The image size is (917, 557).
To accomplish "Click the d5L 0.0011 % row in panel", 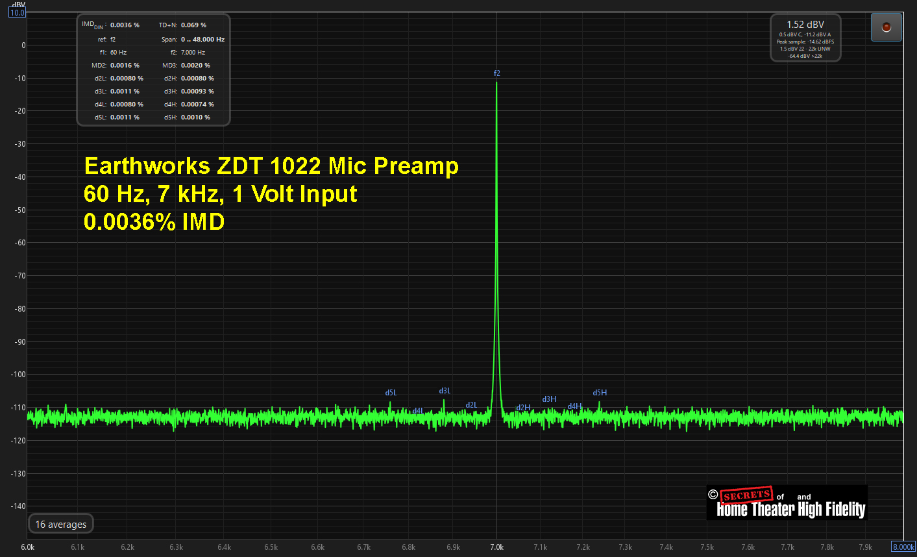I will pos(117,117).
